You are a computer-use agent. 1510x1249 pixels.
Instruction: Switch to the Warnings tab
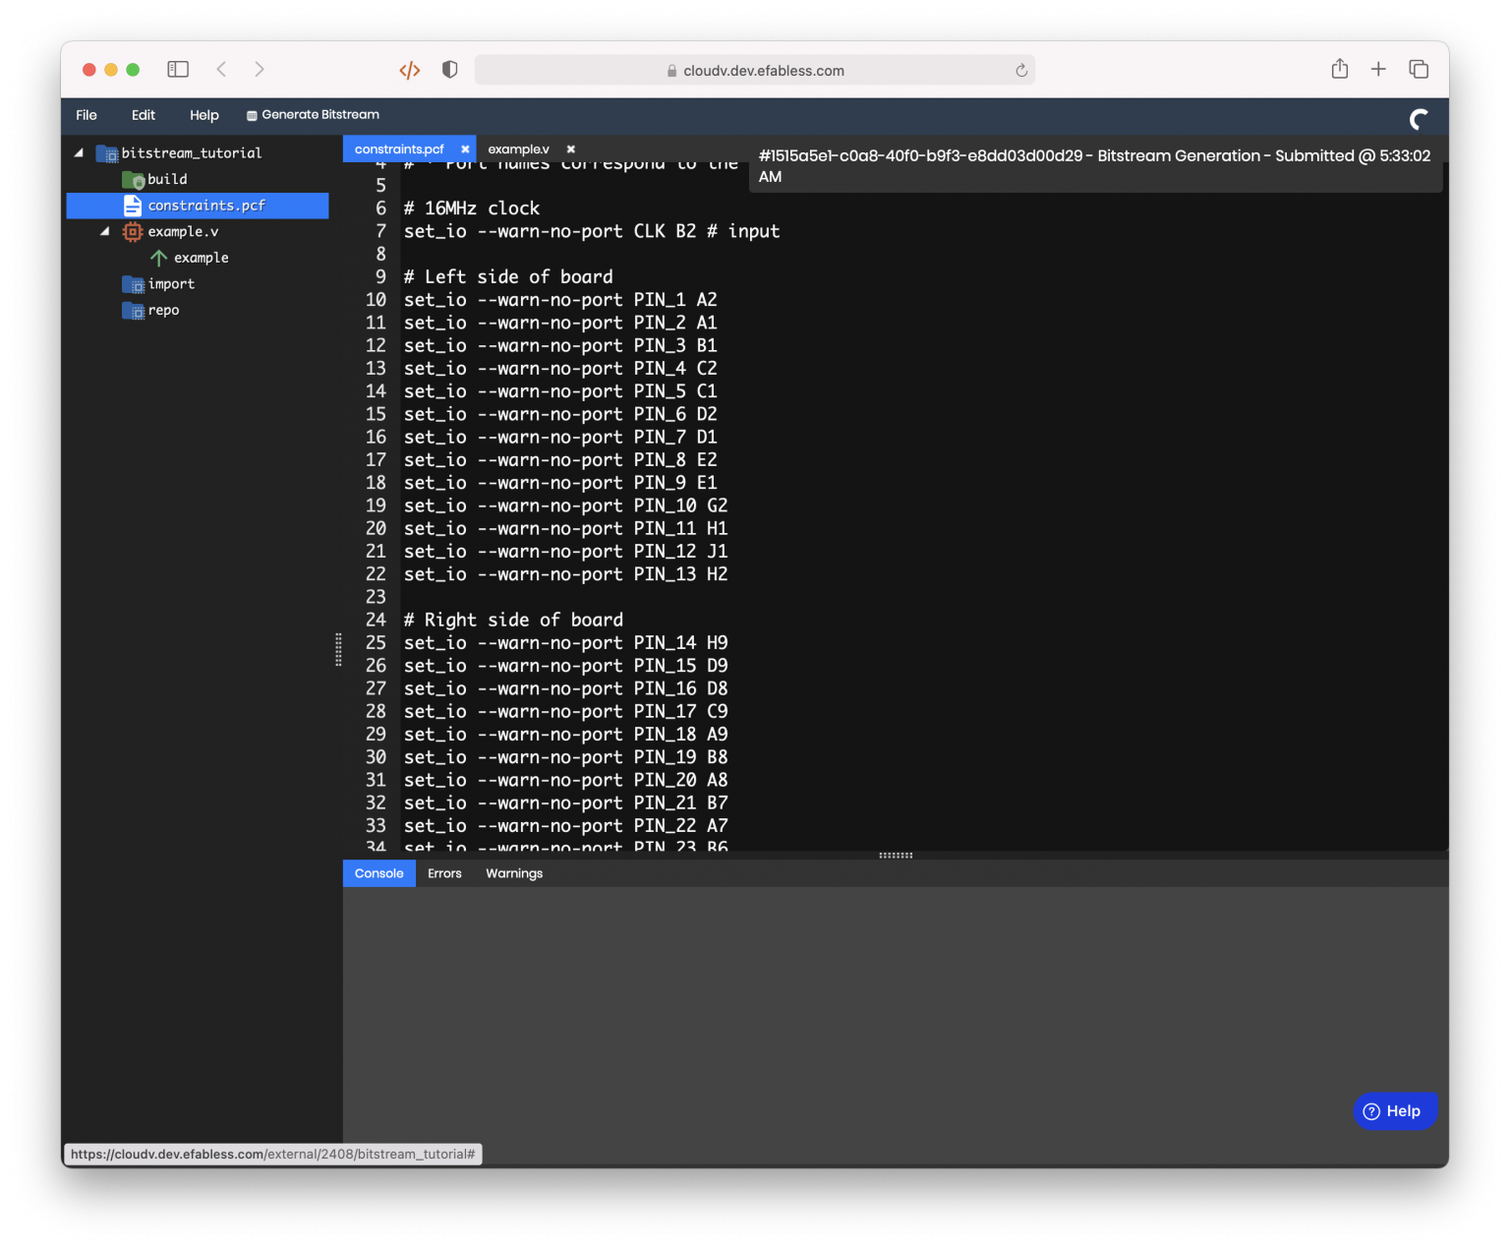tap(514, 873)
